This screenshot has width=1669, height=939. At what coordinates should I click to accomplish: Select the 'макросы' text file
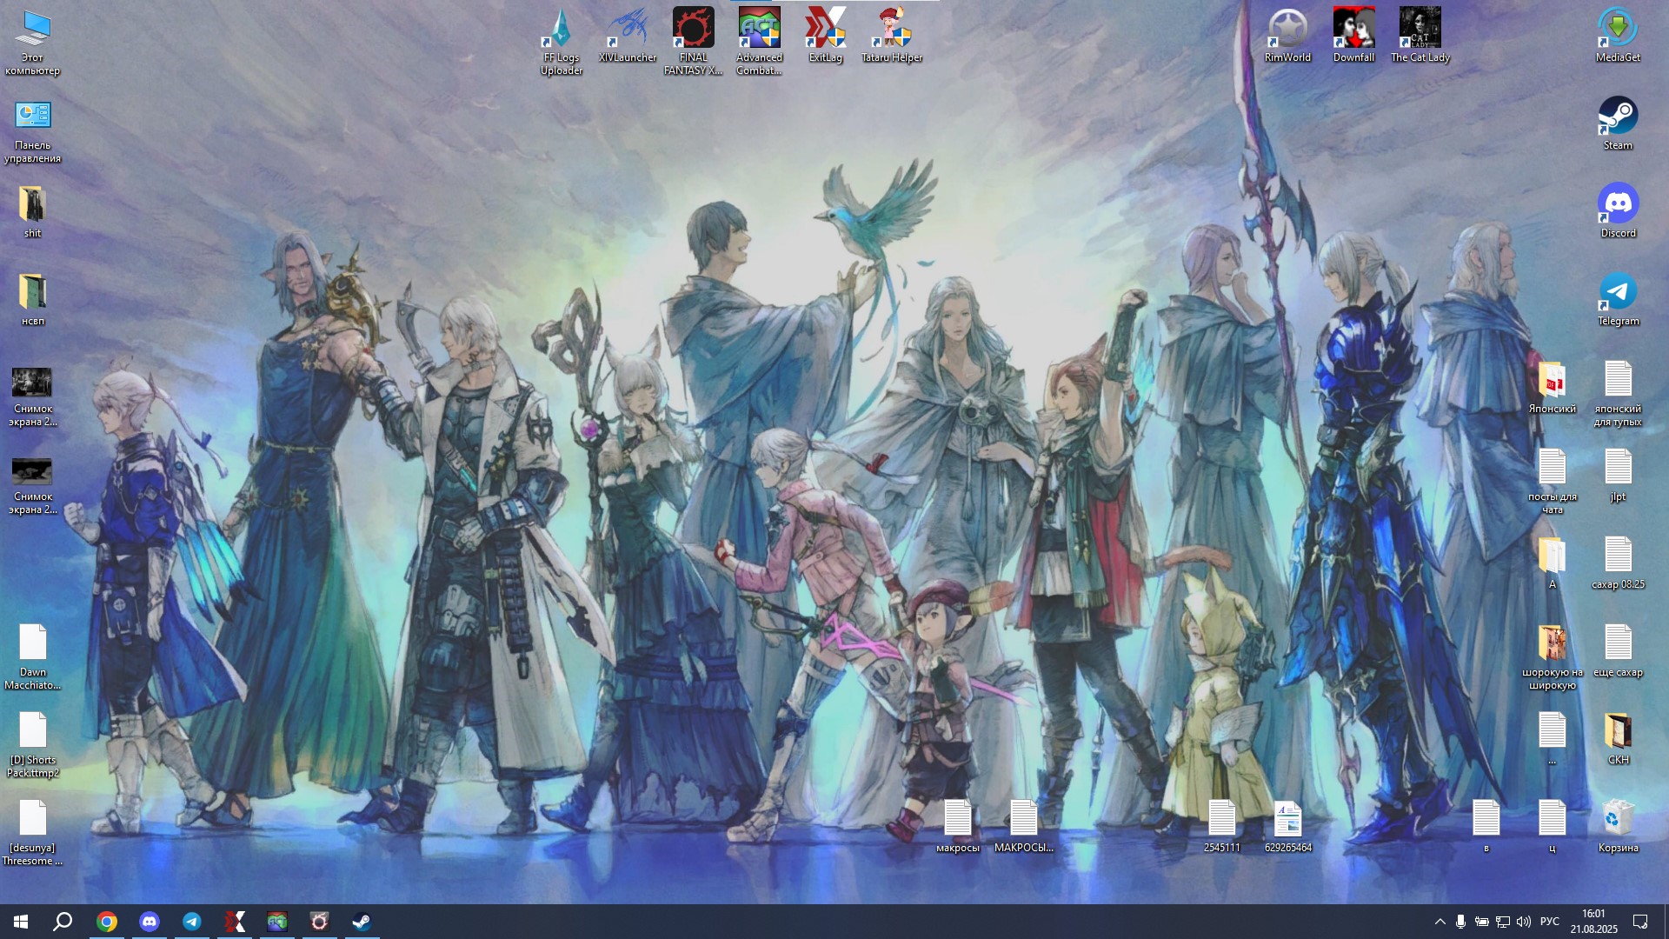tap(958, 826)
